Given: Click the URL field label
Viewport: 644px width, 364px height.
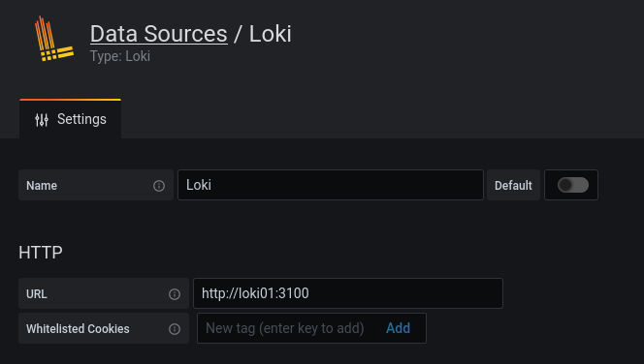Looking at the screenshot, I should coord(37,294).
